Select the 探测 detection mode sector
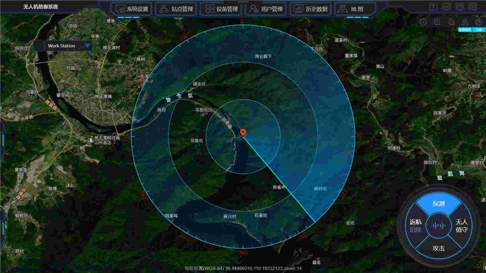486x273 pixels. coord(438,204)
